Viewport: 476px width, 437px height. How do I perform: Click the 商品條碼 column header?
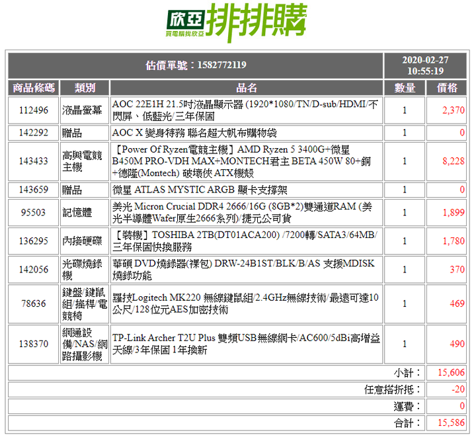coord(34,88)
